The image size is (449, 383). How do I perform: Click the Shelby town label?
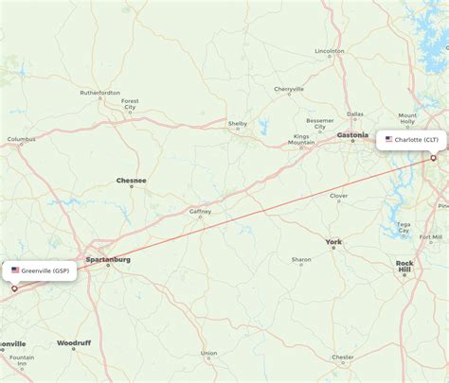pyautogui.click(x=238, y=124)
